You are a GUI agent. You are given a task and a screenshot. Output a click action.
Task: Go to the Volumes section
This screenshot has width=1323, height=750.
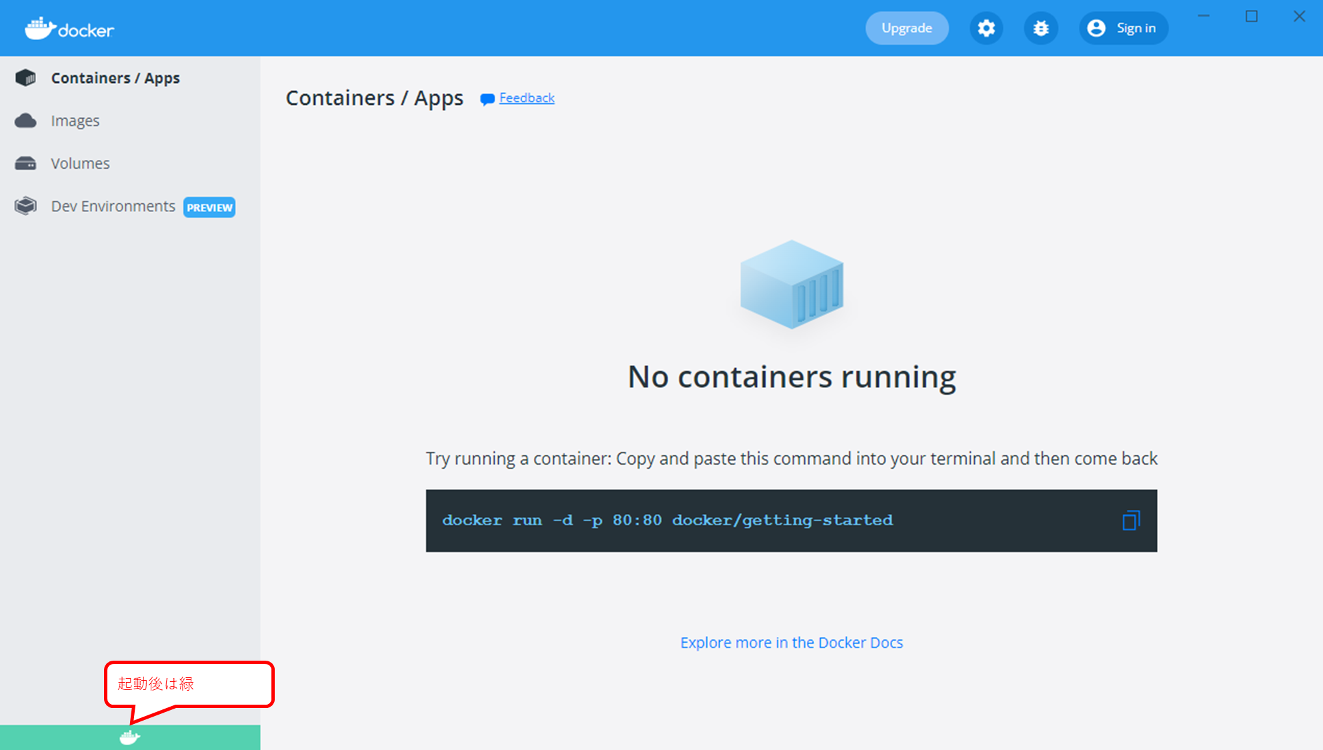pyautogui.click(x=80, y=163)
